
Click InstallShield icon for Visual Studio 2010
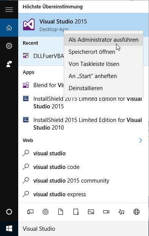point(26,120)
